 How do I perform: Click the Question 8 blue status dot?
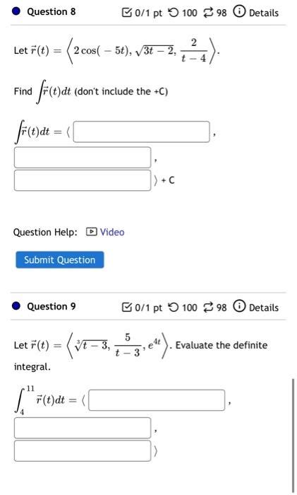pos(16,12)
